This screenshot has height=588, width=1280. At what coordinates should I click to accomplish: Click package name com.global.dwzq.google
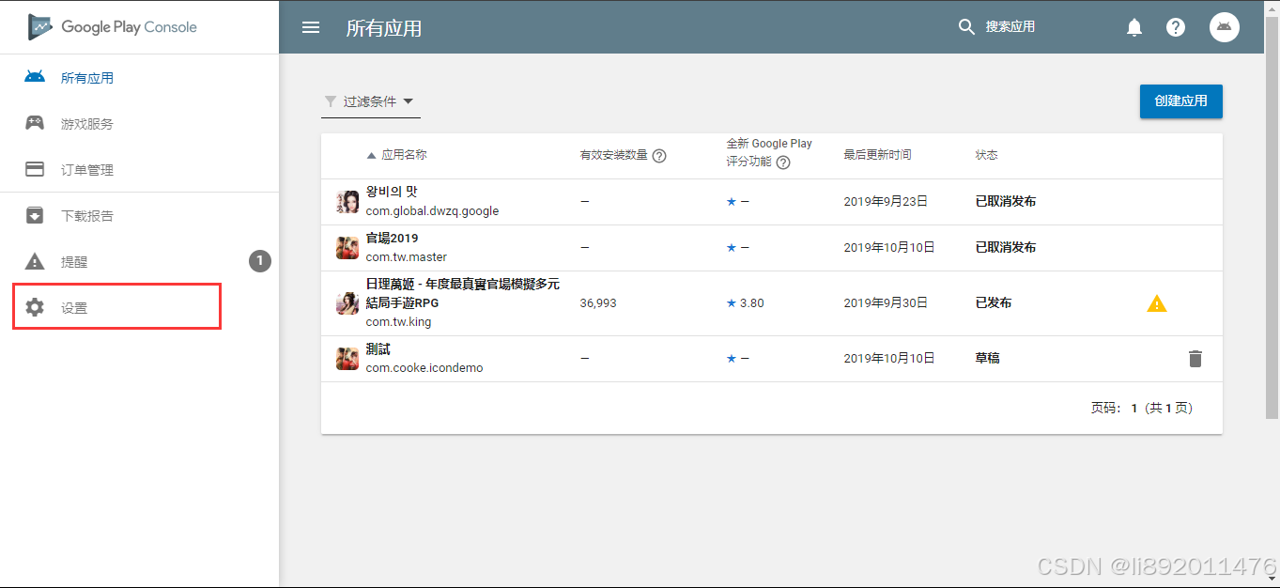(433, 211)
